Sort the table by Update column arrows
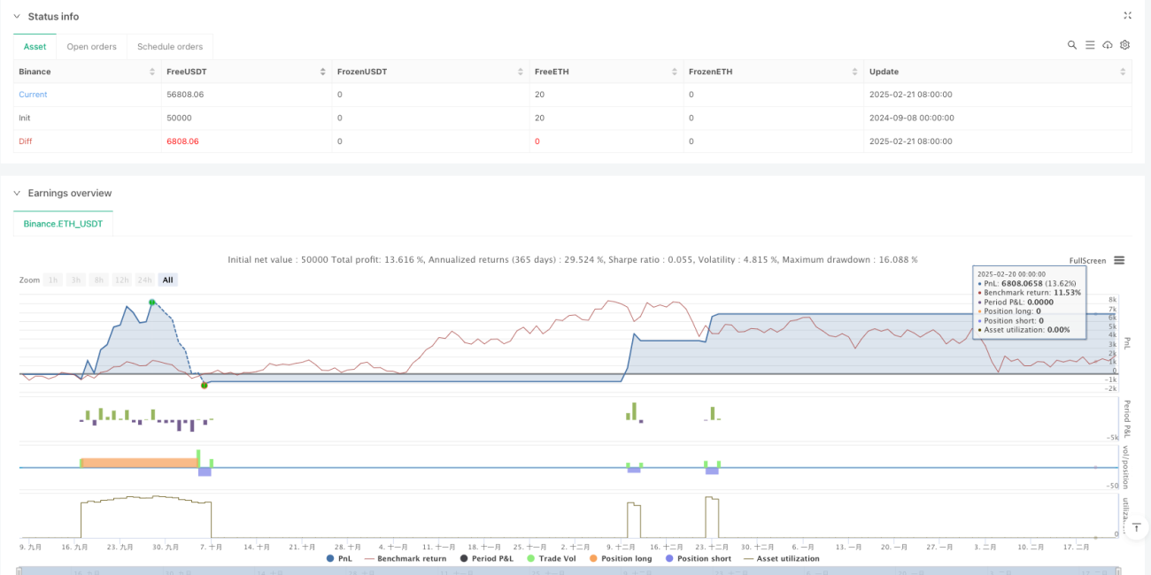Screen dimensions: 1151x575 tap(1124, 72)
